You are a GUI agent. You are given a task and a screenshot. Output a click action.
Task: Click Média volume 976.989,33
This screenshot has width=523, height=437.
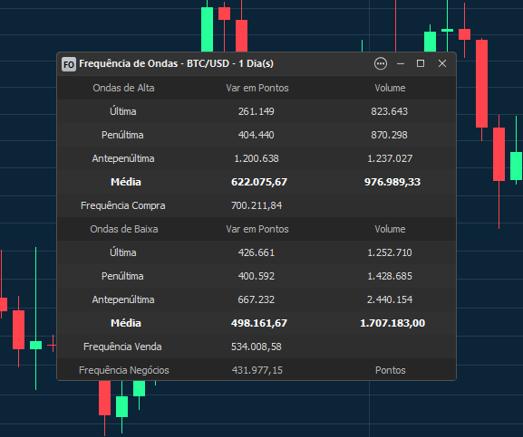point(392,182)
